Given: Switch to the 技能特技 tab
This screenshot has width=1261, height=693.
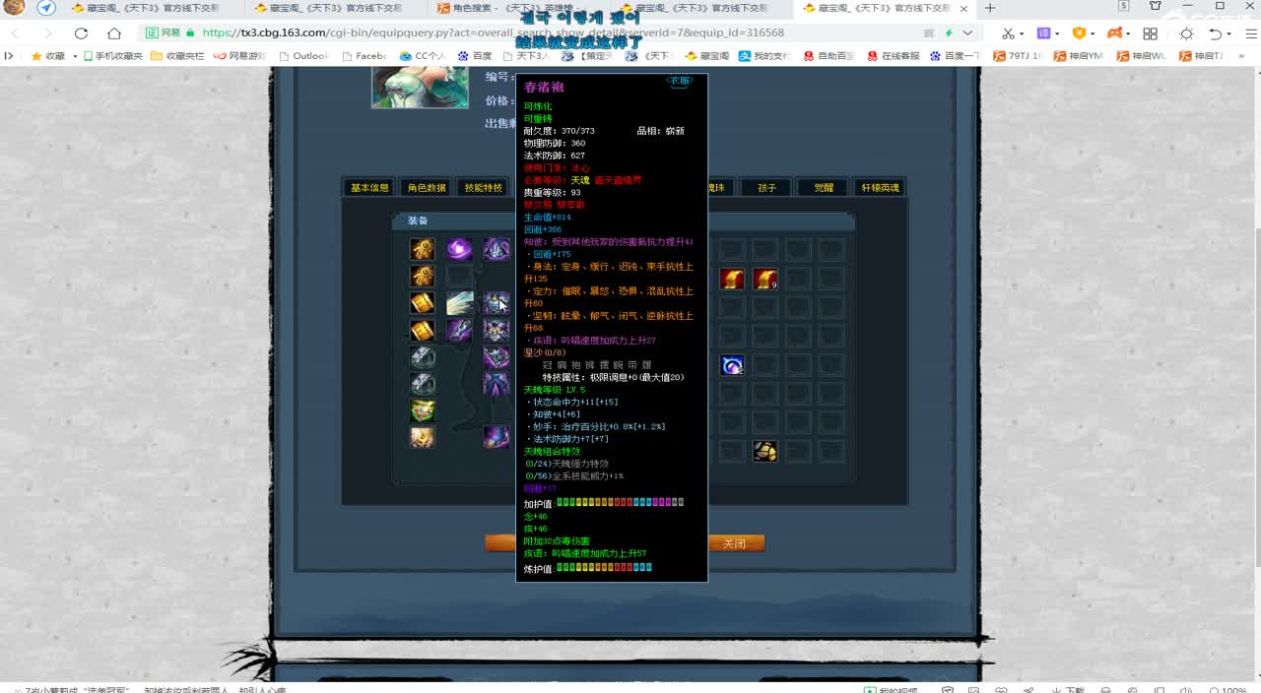Looking at the screenshot, I should click(x=484, y=187).
